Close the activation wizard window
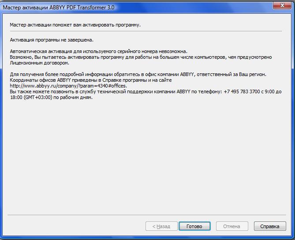This screenshot has height=240, width=295. [282, 5]
